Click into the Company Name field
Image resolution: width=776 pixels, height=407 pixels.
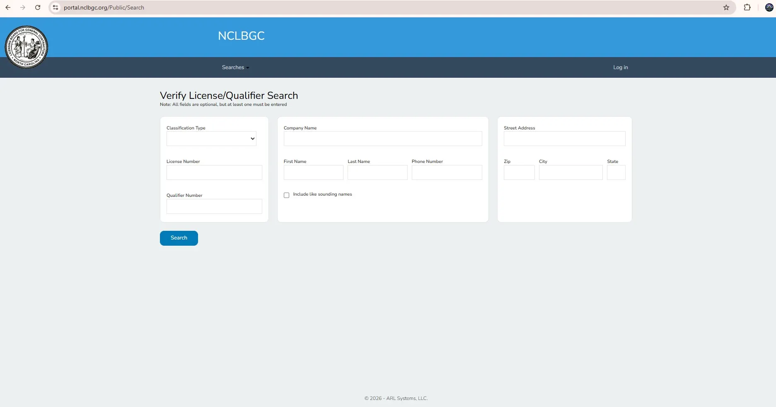tap(383, 139)
